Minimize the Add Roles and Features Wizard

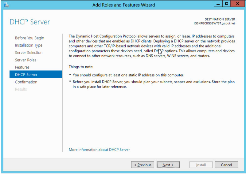(218, 4)
